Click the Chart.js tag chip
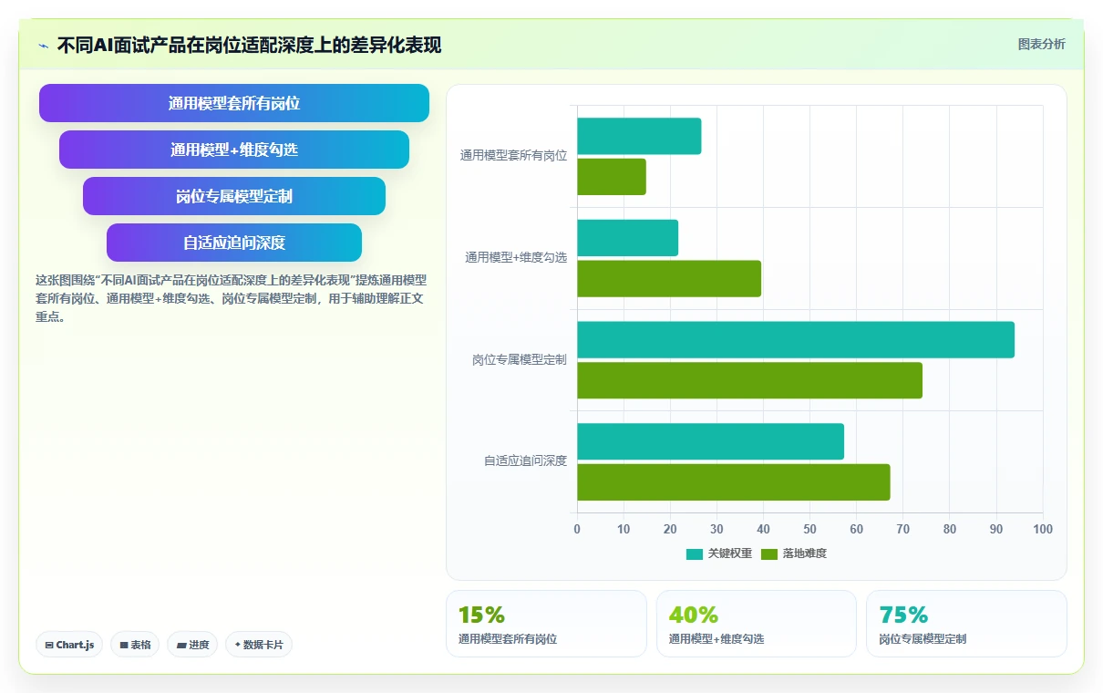 pos(69,645)
